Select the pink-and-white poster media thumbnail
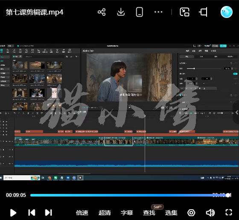This screenshot has width=239, height=220. [x=55, y=93]
